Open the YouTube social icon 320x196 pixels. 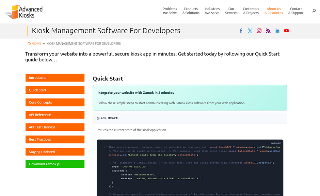pyautogui.click(x=286, y=31)
